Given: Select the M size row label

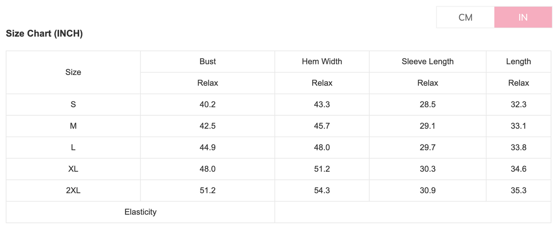Looking at the screenshot, I should [73, 126].
